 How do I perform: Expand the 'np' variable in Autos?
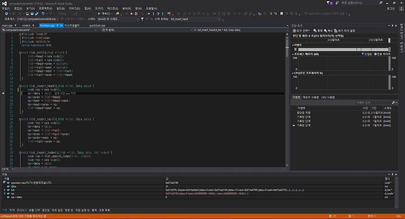pos(4,194)
